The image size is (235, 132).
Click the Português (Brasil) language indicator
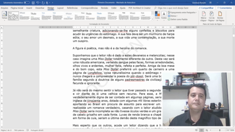click(x=37, y=130)
